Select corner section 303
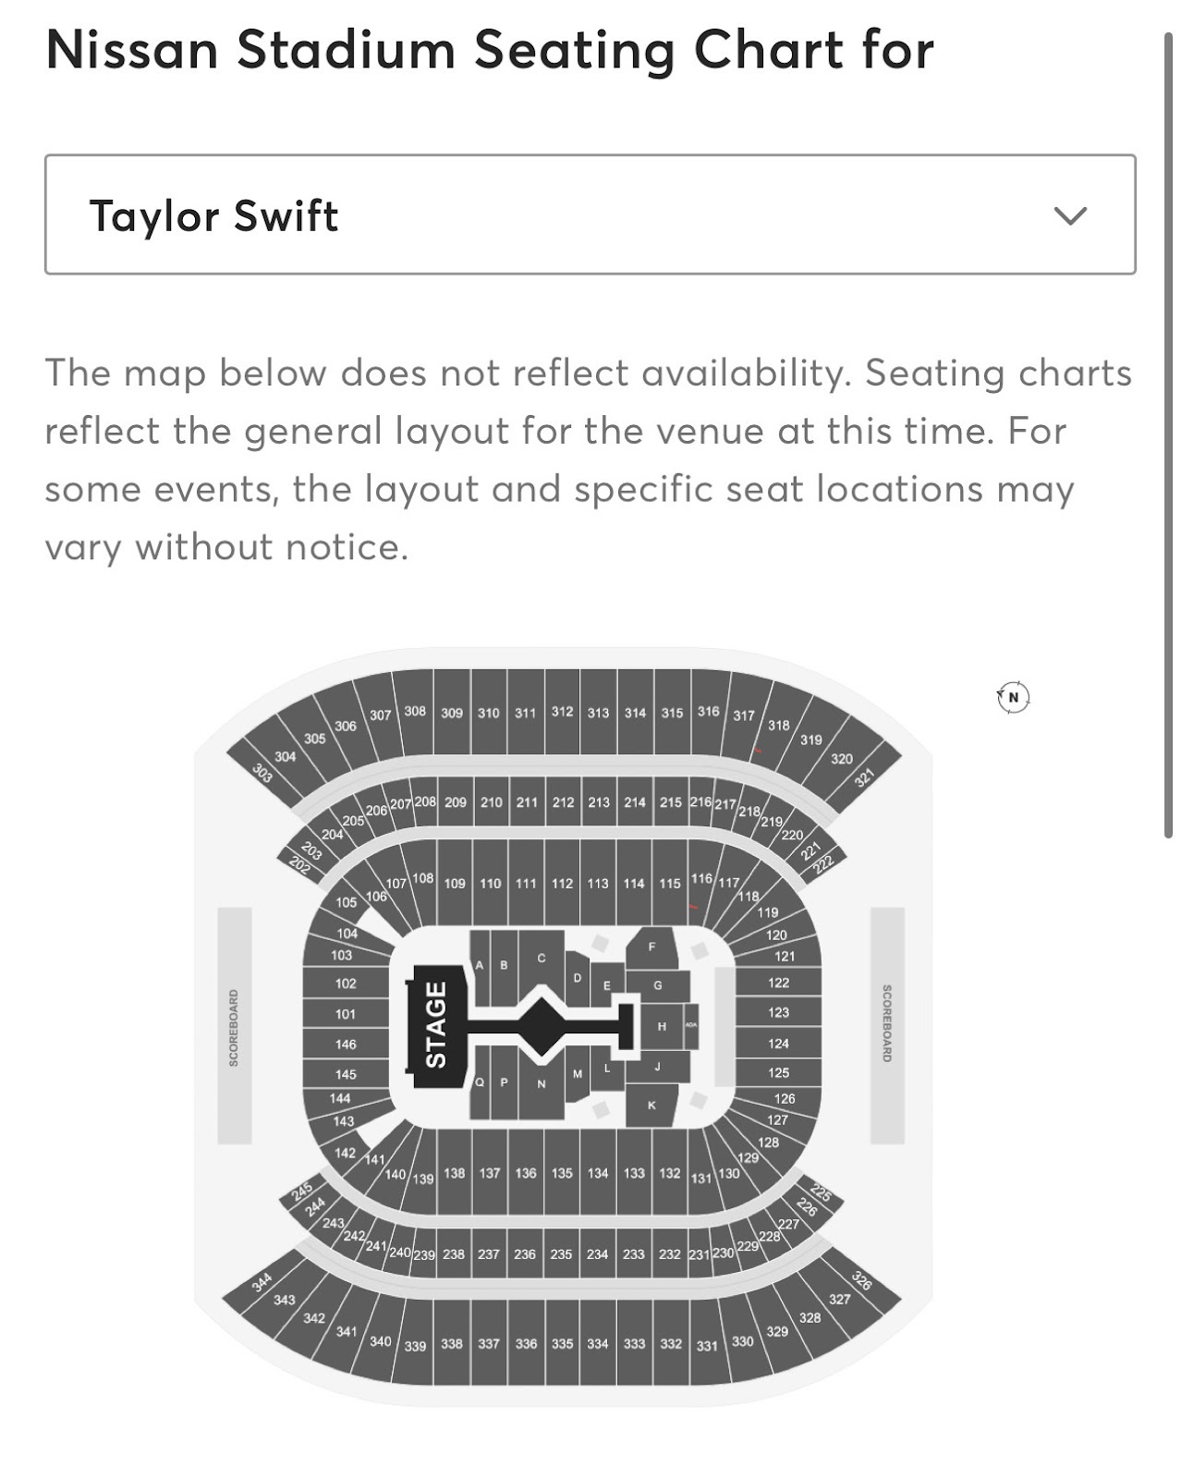Image resolution: width=1181 pixels, height=1479 pixels. pyautogui.click(x=262, y=774)
